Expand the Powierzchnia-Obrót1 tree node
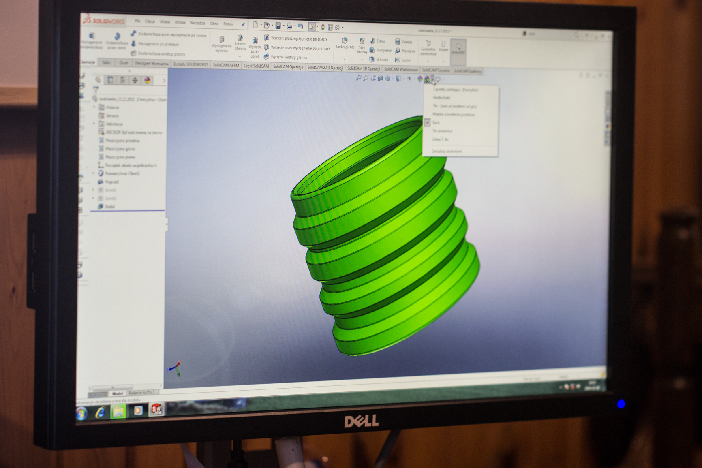 (x=94, y=173)
